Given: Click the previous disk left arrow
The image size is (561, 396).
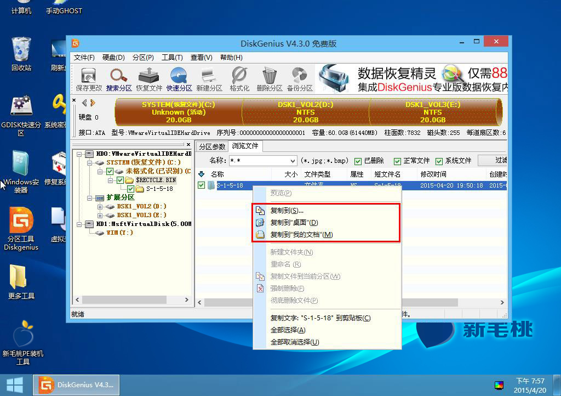Looking at the screenshot, I should click(x=84, y=103).
